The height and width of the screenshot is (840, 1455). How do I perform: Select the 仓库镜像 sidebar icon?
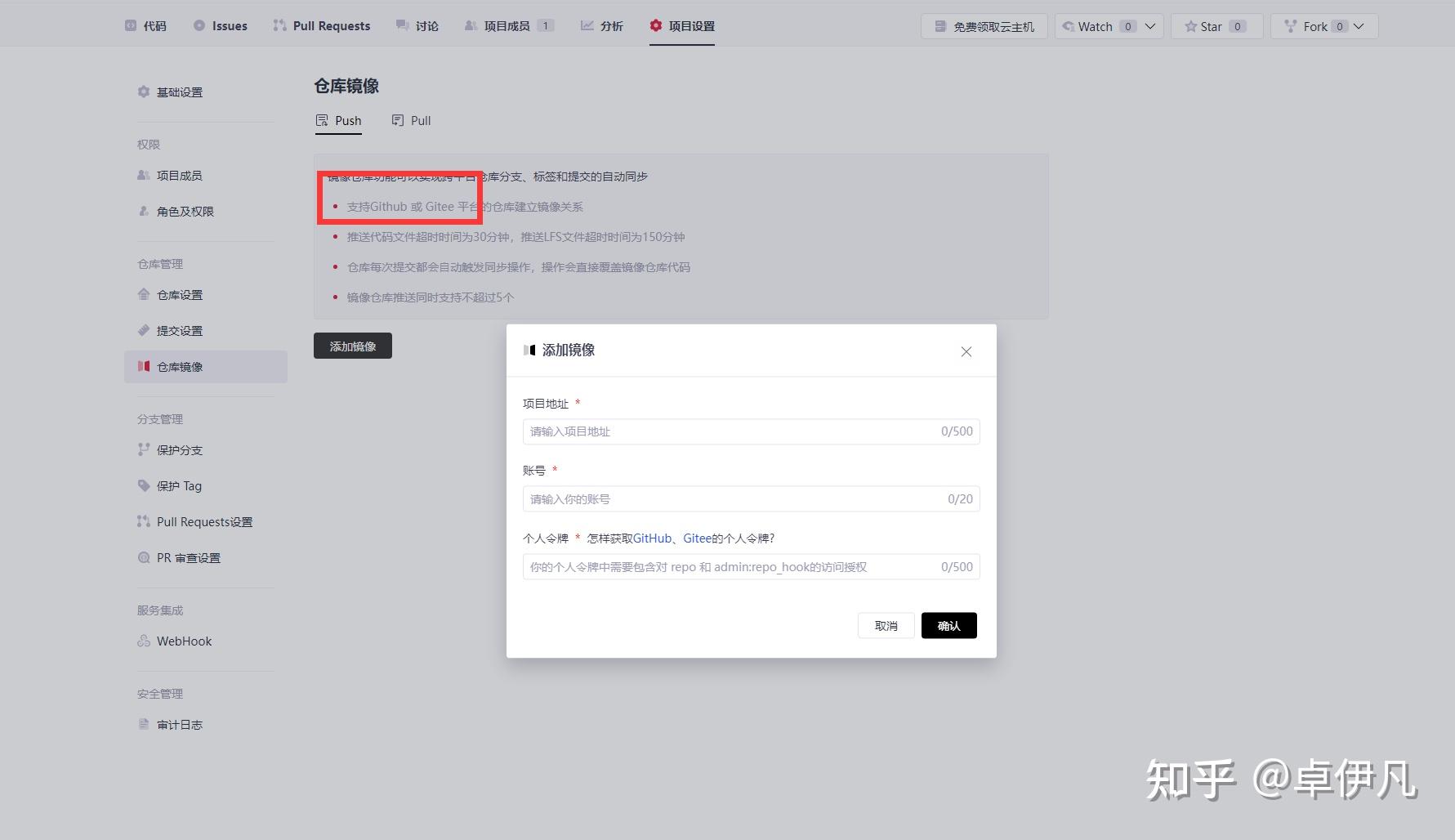pos(144,366)
